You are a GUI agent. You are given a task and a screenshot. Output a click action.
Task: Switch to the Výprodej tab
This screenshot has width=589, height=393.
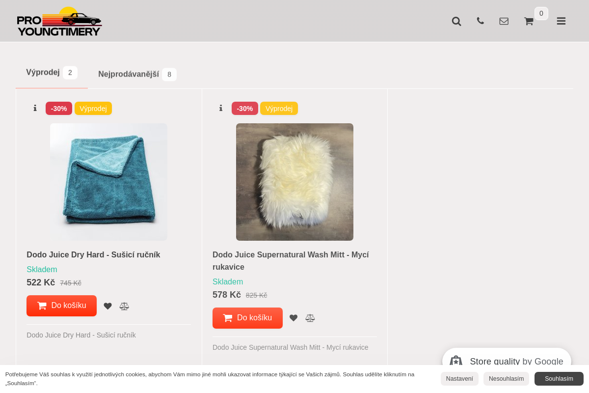(52, 73)
